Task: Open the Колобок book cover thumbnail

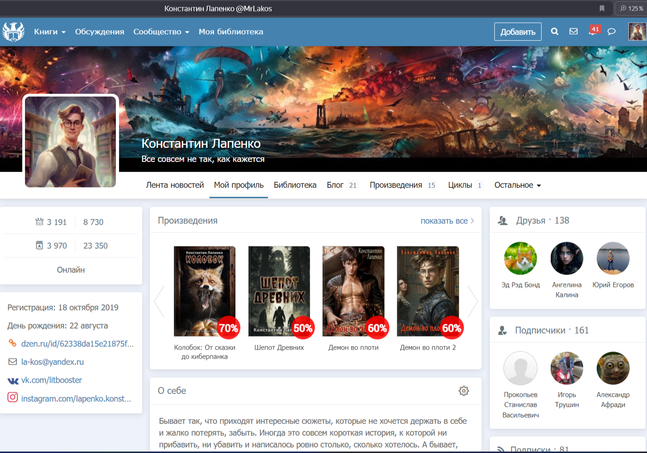Action: tap(204, 291)
